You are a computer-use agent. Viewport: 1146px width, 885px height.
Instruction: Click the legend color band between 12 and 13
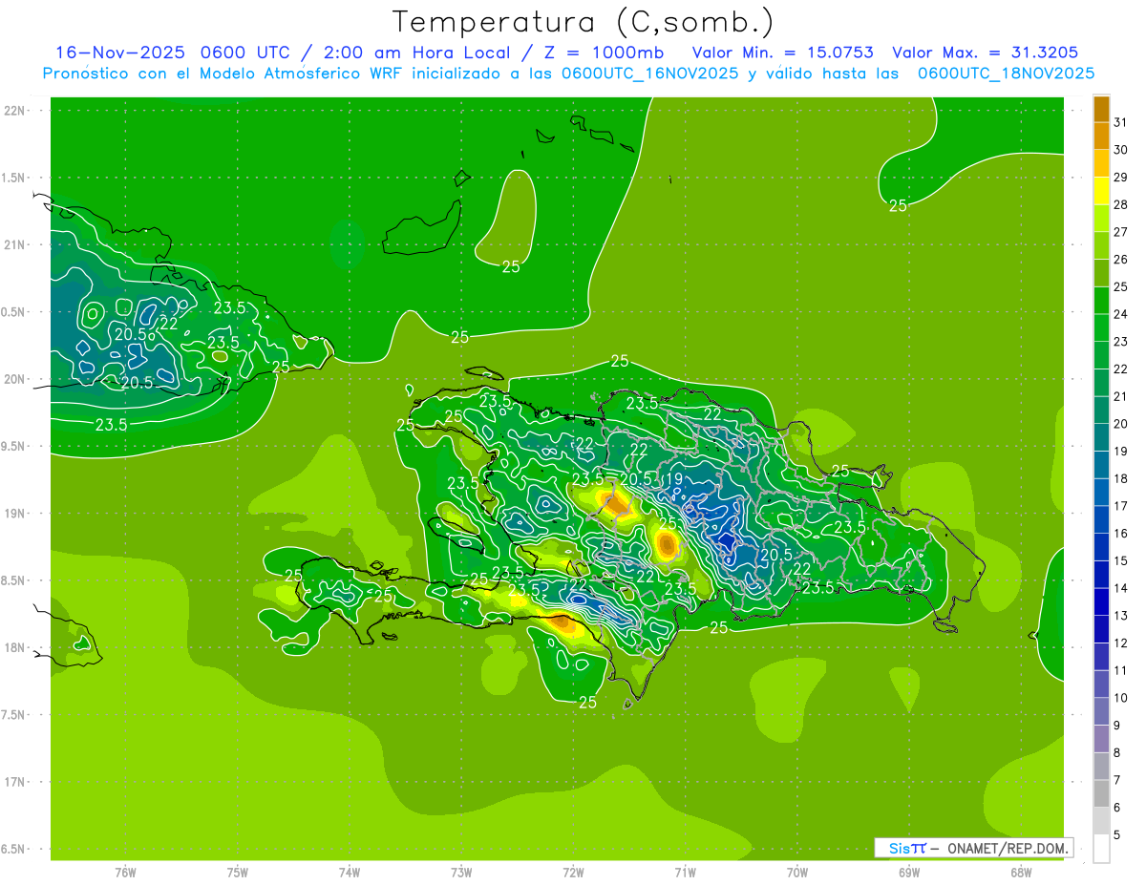(1101, 629)
